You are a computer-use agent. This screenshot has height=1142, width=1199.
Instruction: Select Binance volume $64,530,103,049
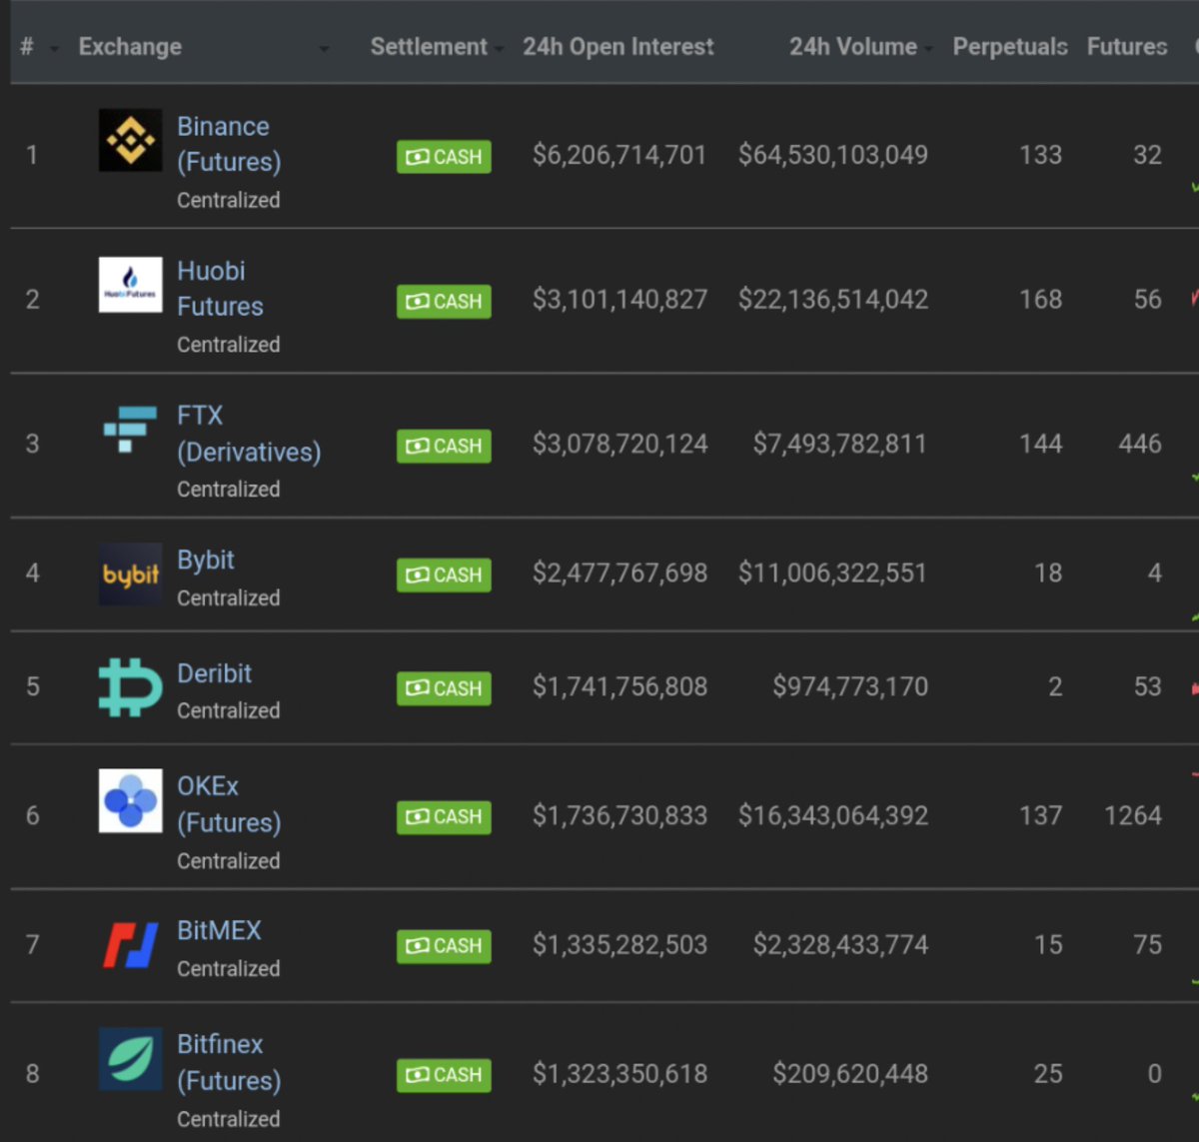[x=833, y=155]
